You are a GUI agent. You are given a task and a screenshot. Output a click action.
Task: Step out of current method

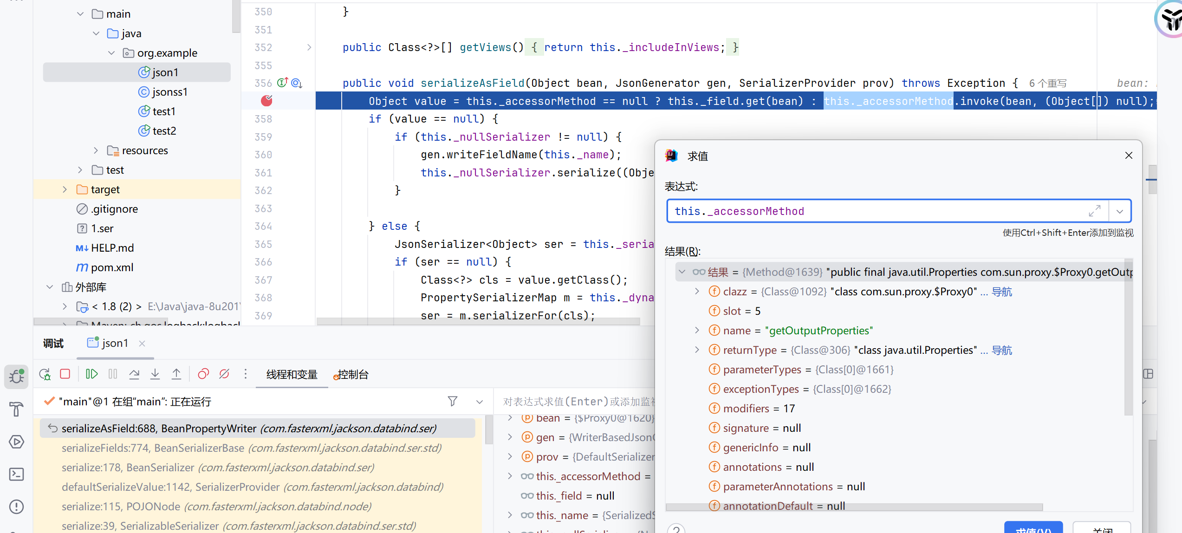(x=176, y=374)
